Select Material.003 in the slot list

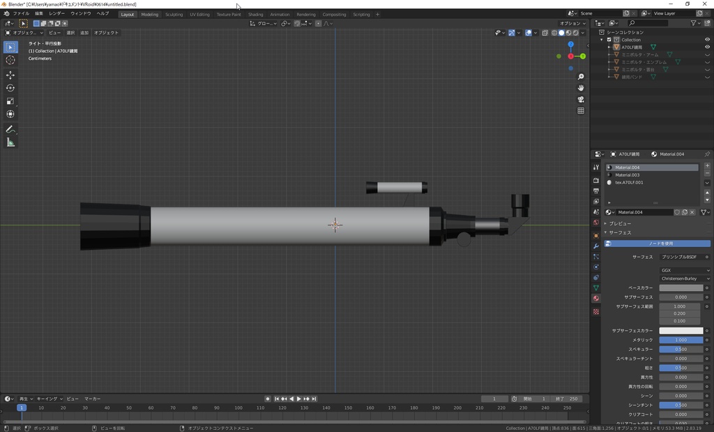pos(651,175)
